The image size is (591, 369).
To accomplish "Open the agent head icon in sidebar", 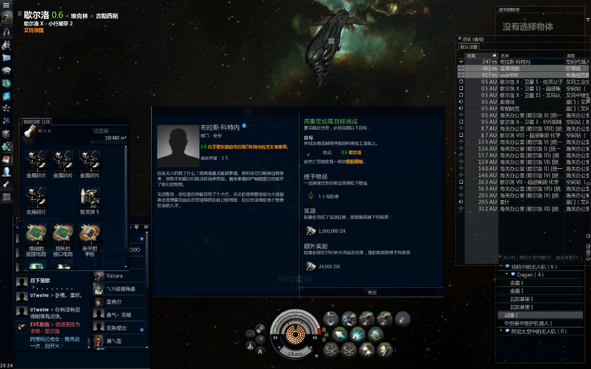I will pyautogui.click(x=6, y=172).
